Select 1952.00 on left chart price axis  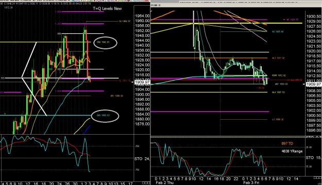[x=142, y=30]
